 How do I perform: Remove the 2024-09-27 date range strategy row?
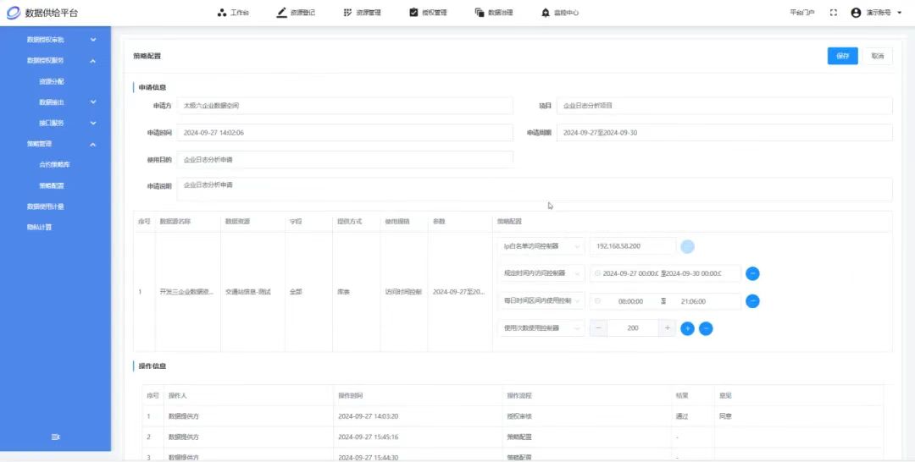[x=753, y=273]
